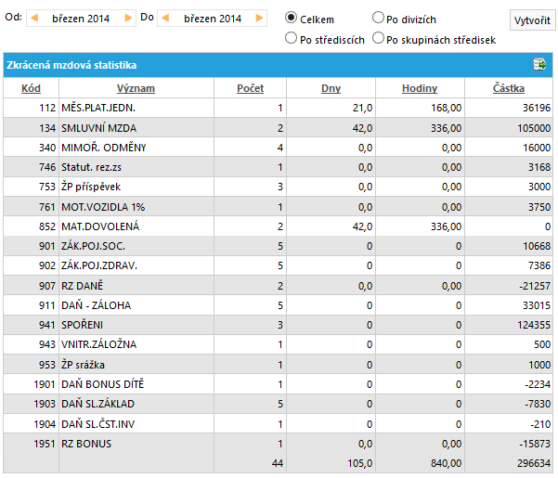Screen dimensions: 558x478
Task: Sort by the Kód column header
Action: point(31,88)
